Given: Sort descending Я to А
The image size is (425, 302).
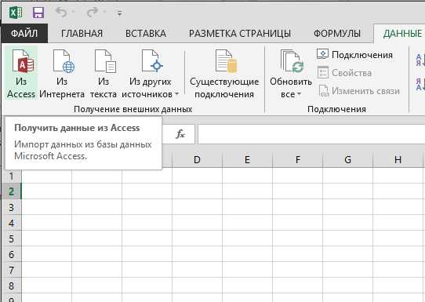Looking at the screenshot, I should pos(420,84).
